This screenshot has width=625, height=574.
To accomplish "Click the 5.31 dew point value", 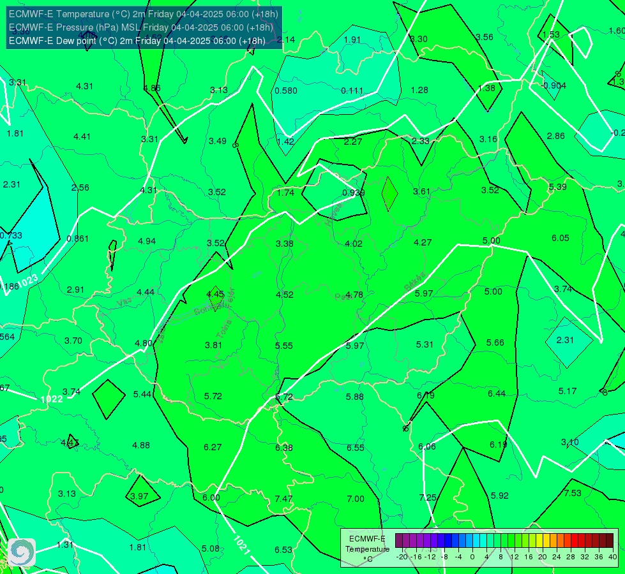I will click(x=425, y=344).
